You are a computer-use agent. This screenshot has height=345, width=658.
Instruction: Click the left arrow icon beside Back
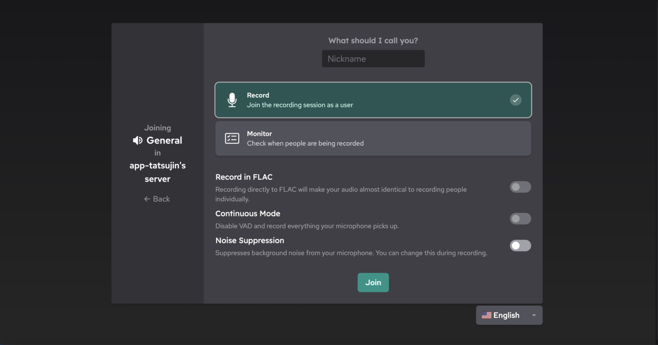[147, 199]
